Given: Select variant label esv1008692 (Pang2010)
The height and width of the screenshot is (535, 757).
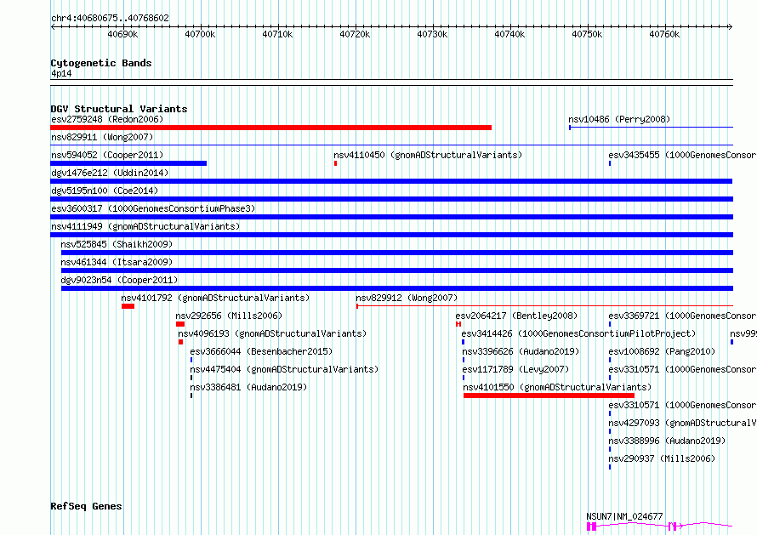Looking at the screenshot, I should click(x=662, y=351).
